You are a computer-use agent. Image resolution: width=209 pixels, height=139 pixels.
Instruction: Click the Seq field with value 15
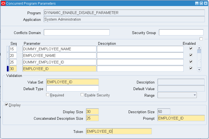pos(13,49)
